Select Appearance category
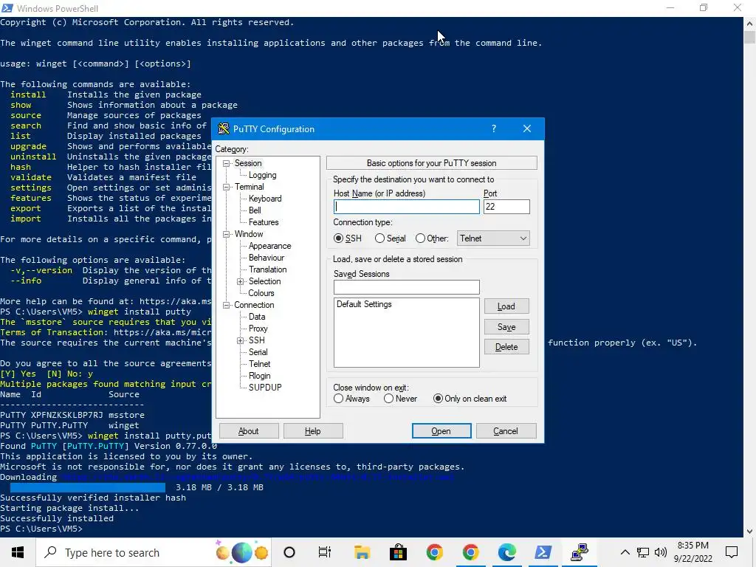This screenshot has width=756, height=567. [269, 246]
